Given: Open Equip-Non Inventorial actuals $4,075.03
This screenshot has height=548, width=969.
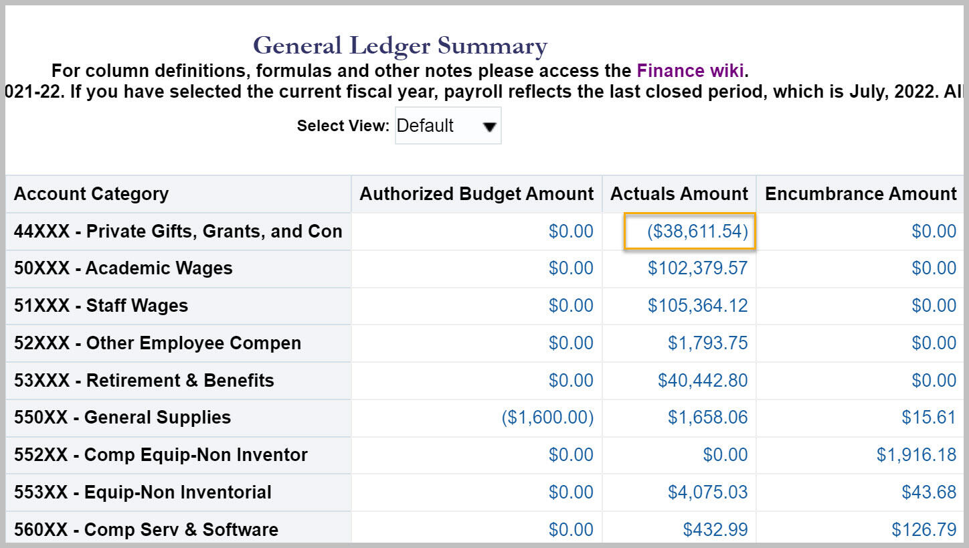Looking at the screenshot, I should [707, 492].
